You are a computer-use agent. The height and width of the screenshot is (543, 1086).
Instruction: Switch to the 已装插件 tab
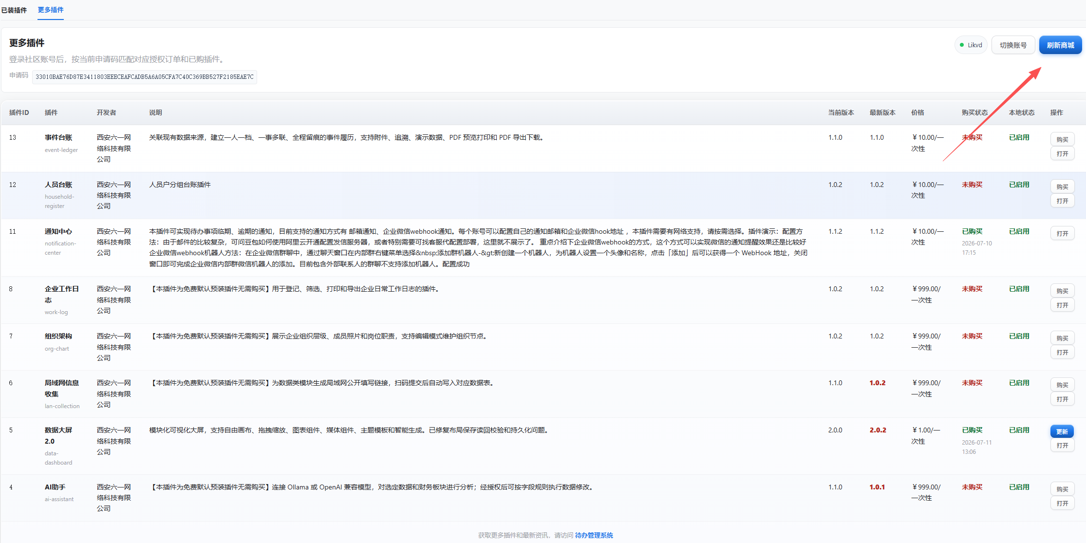click(x=14, y=10)
